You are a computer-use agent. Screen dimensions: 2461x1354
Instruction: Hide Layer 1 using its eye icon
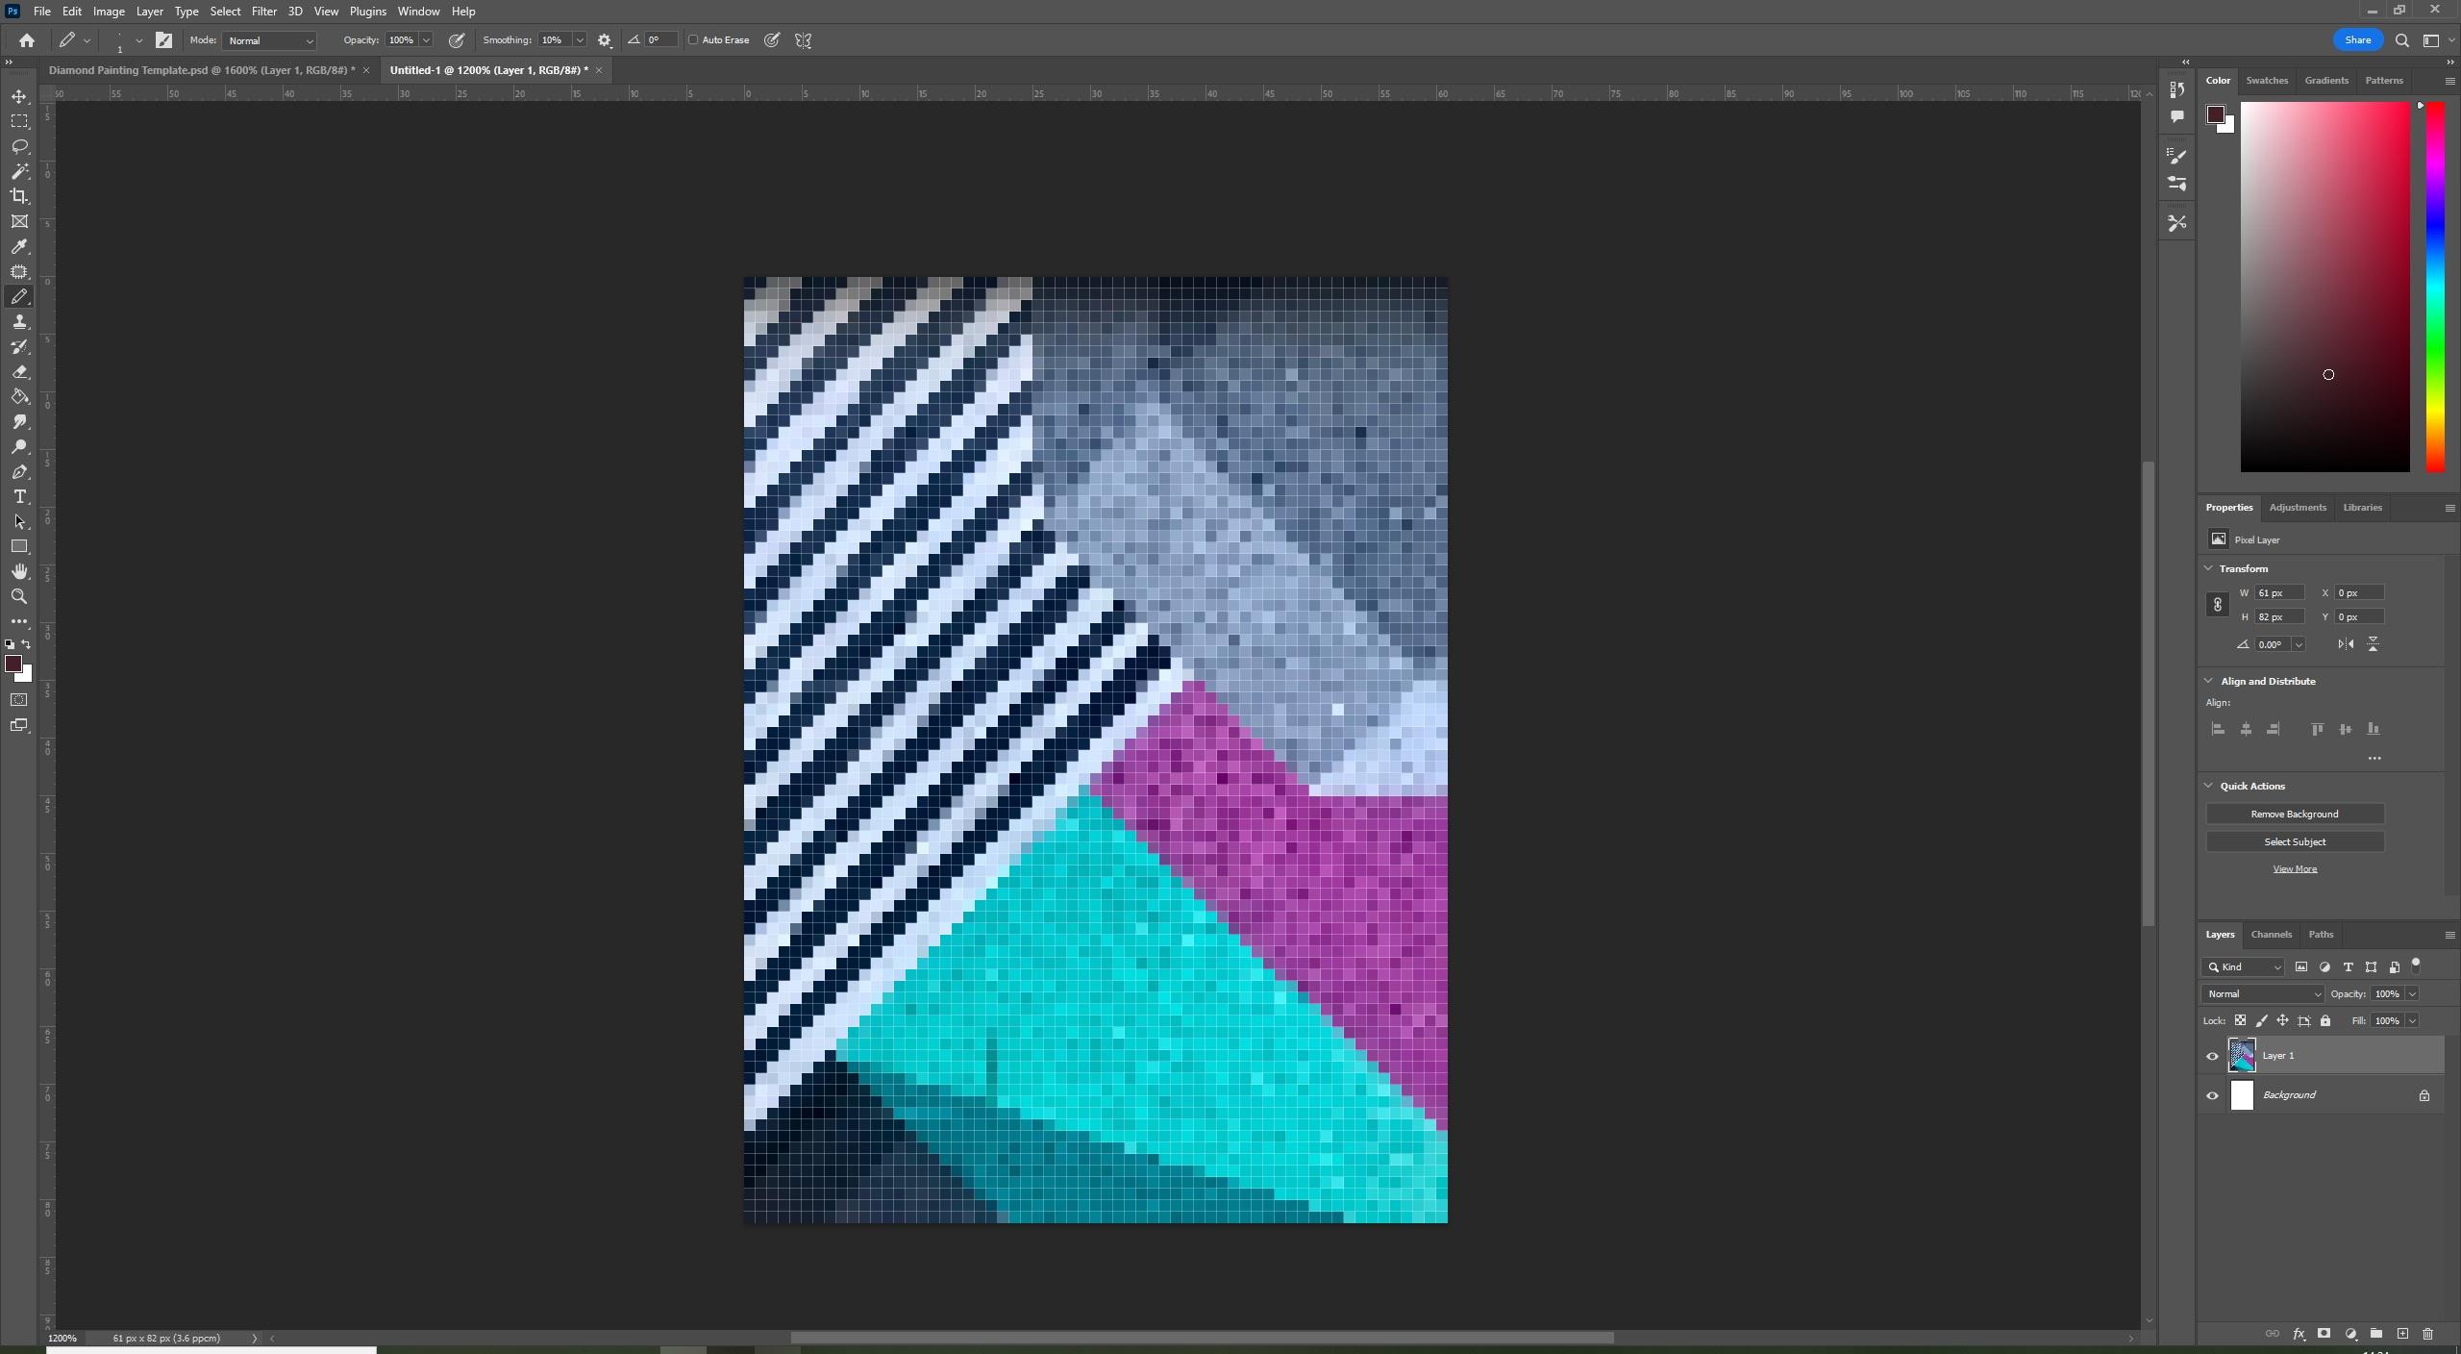(2212, 1056)
